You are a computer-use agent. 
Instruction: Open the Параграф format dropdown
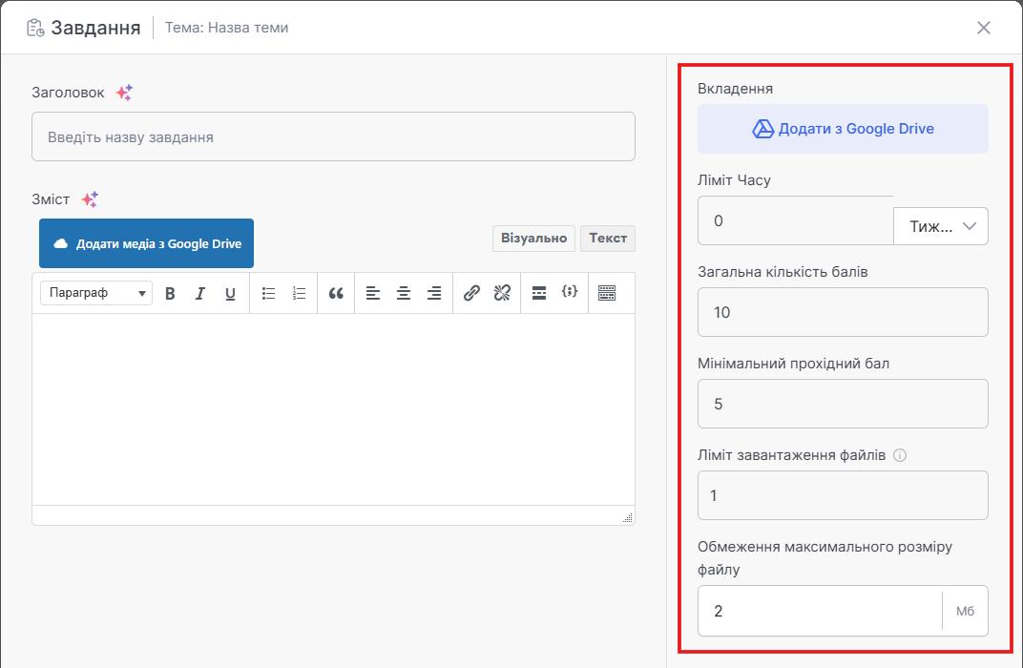(95, 293)
